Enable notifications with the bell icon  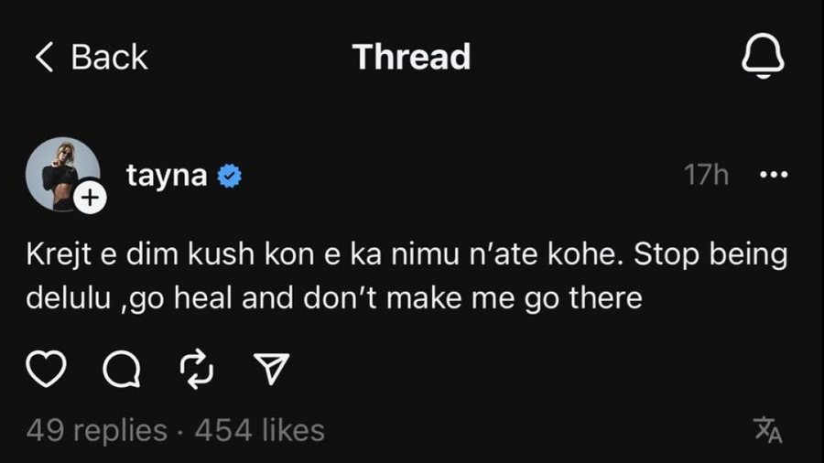762,57
